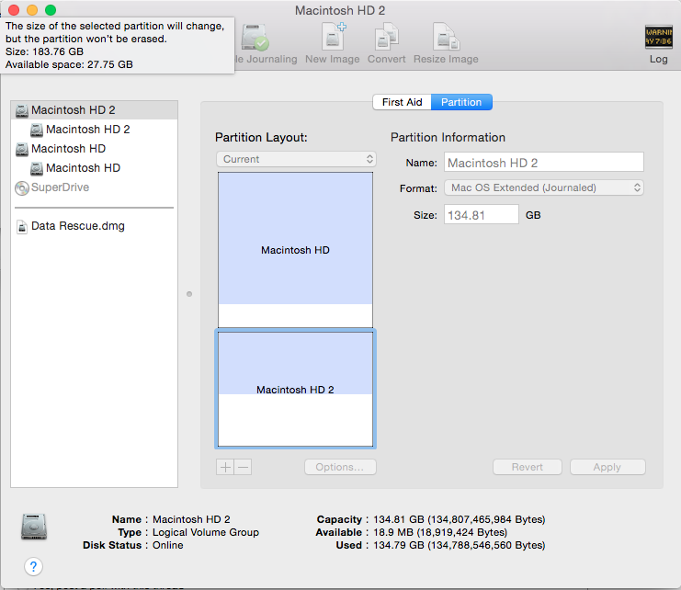Select the indented Macintosh HD 2 volume
Viewport: 681px width, 590px height.
click(x=95, y=130)
